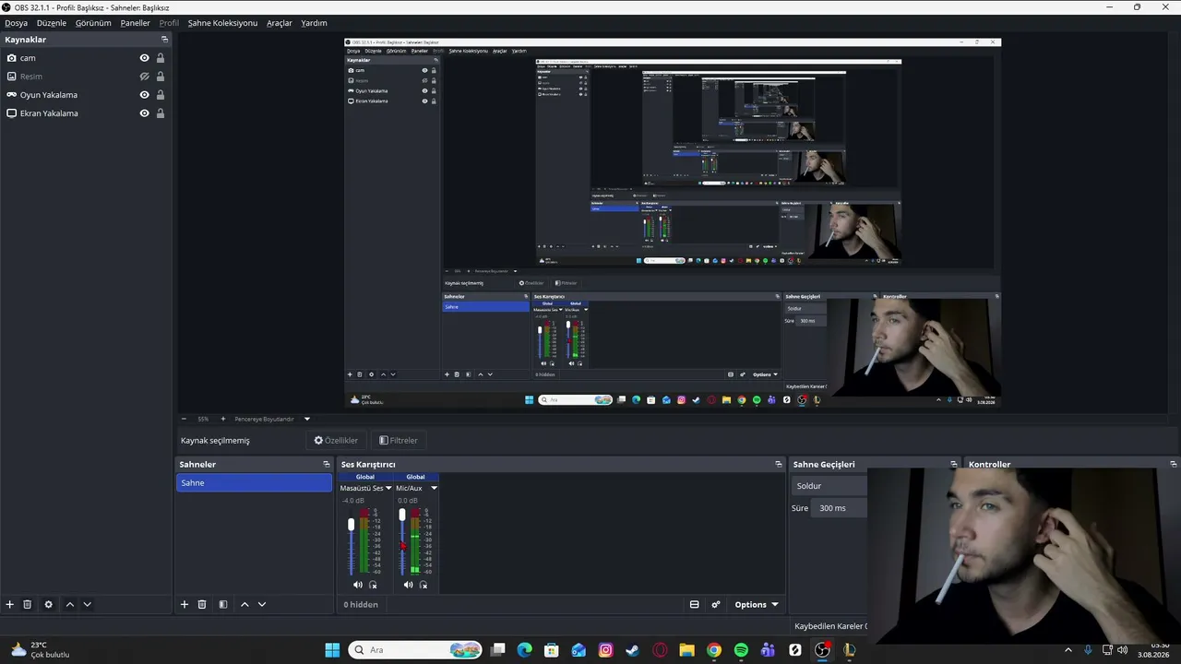The width and height of the screenshot is (1181, 664).
Task: Open Instagram from the taskbar
Action: (x=605, y=650)
